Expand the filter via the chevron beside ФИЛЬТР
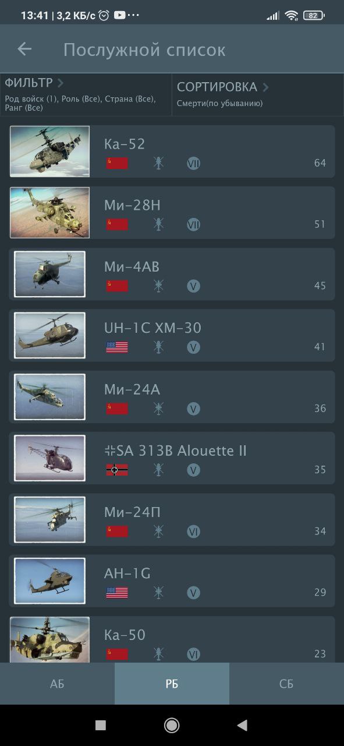This screenshot has height=746, width=344. [61, 83]
